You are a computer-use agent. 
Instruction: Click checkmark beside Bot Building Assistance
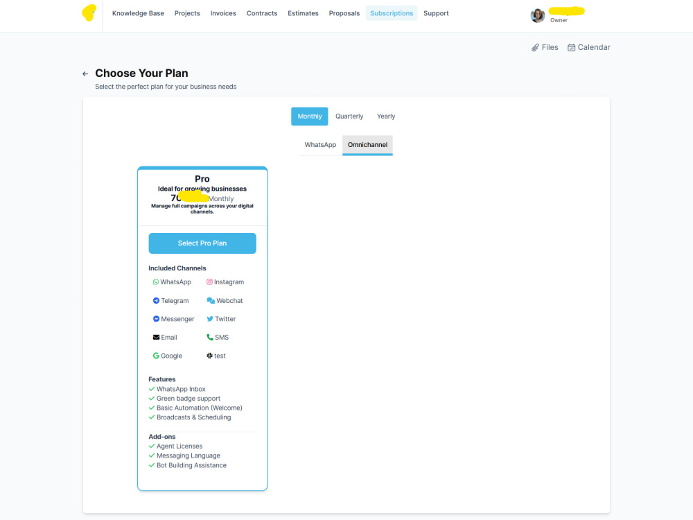152,465
